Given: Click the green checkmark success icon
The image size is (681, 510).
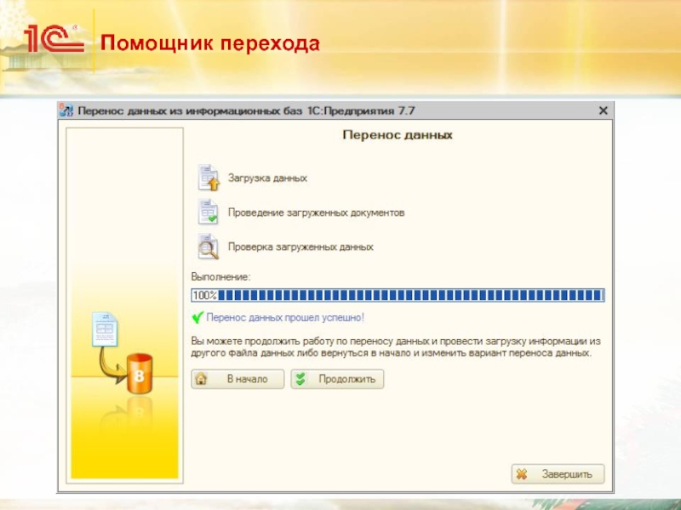Looking at the screenshot, I should (197, 317).
